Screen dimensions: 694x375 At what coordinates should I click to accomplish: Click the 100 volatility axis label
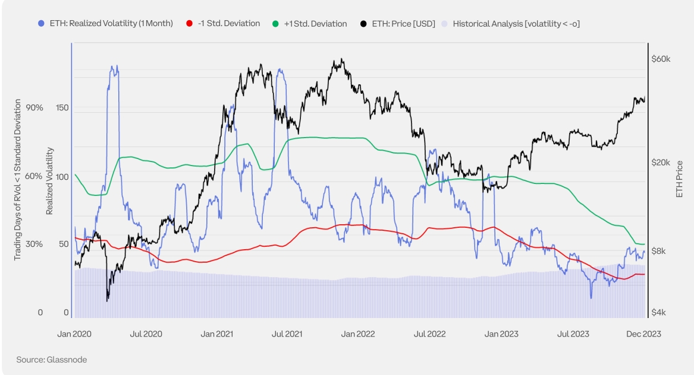[x=62, y=177]
